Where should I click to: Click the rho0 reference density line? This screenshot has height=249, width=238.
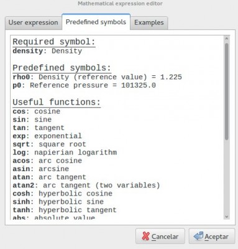(x=97, y=77)
